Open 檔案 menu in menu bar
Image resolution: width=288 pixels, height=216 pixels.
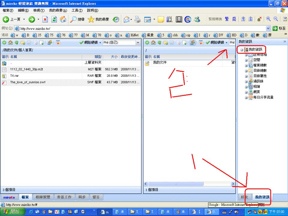(8, 10)
